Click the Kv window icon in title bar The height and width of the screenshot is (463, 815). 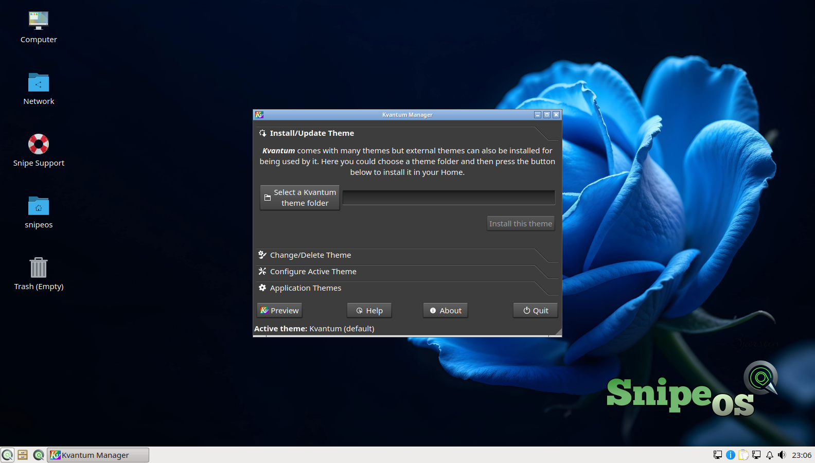tap(259, 115)
